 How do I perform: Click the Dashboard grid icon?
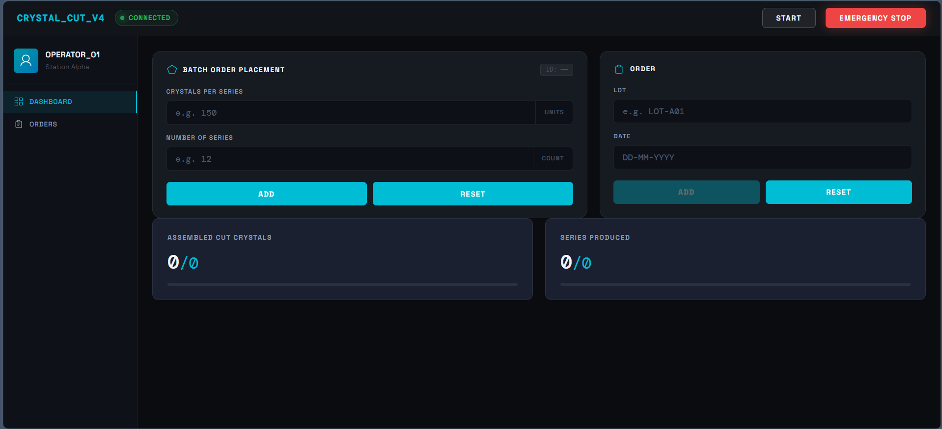point(19,101)
